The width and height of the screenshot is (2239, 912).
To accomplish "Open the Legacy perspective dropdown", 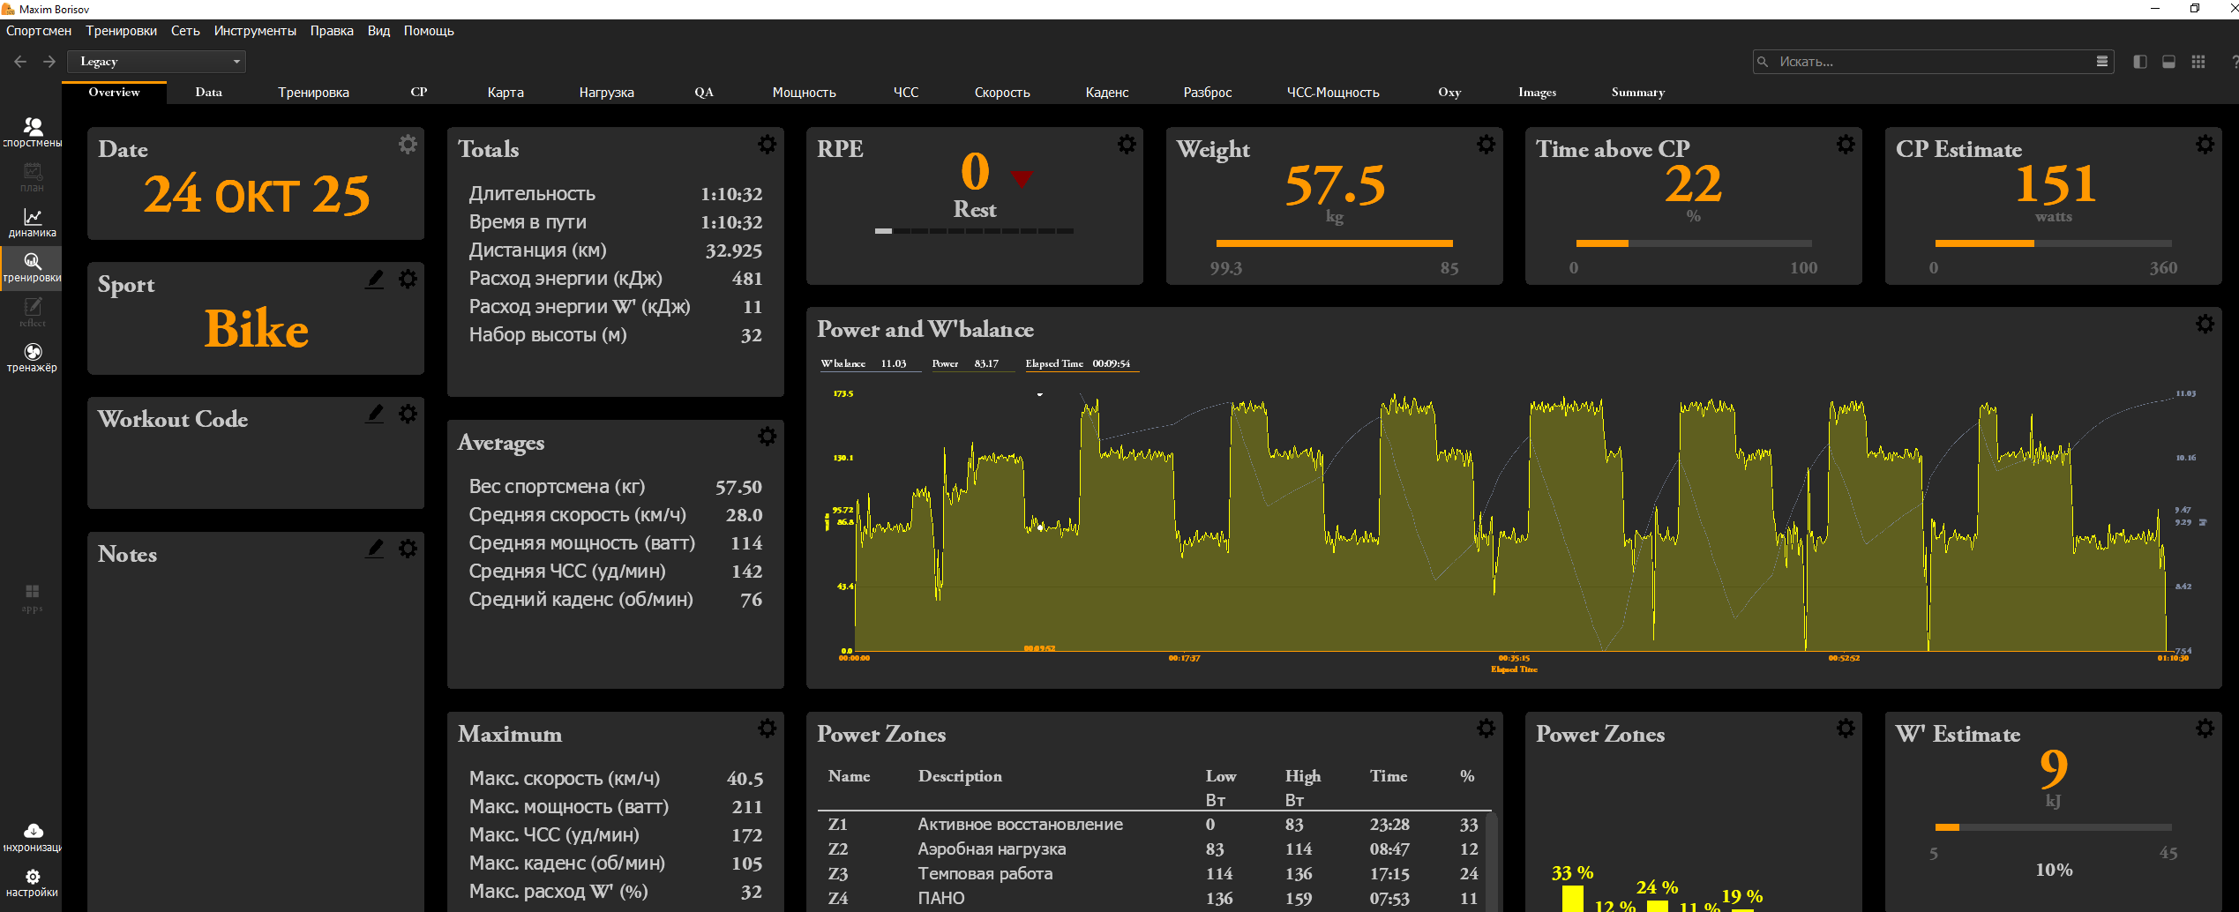I will (157, 62).
